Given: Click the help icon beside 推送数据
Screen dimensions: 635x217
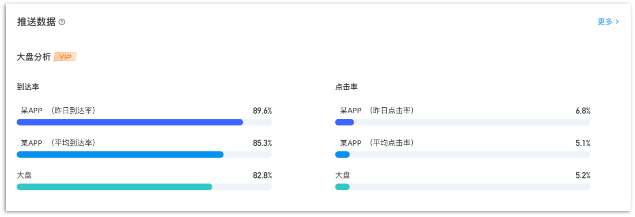Looking at the screenshot, I should click(62, 22).
